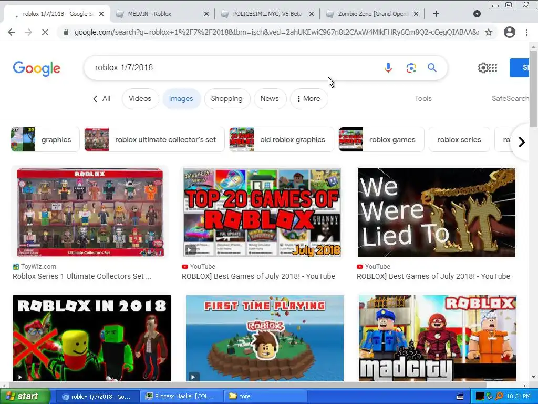Open Google apps grid icon

(493, 68)
